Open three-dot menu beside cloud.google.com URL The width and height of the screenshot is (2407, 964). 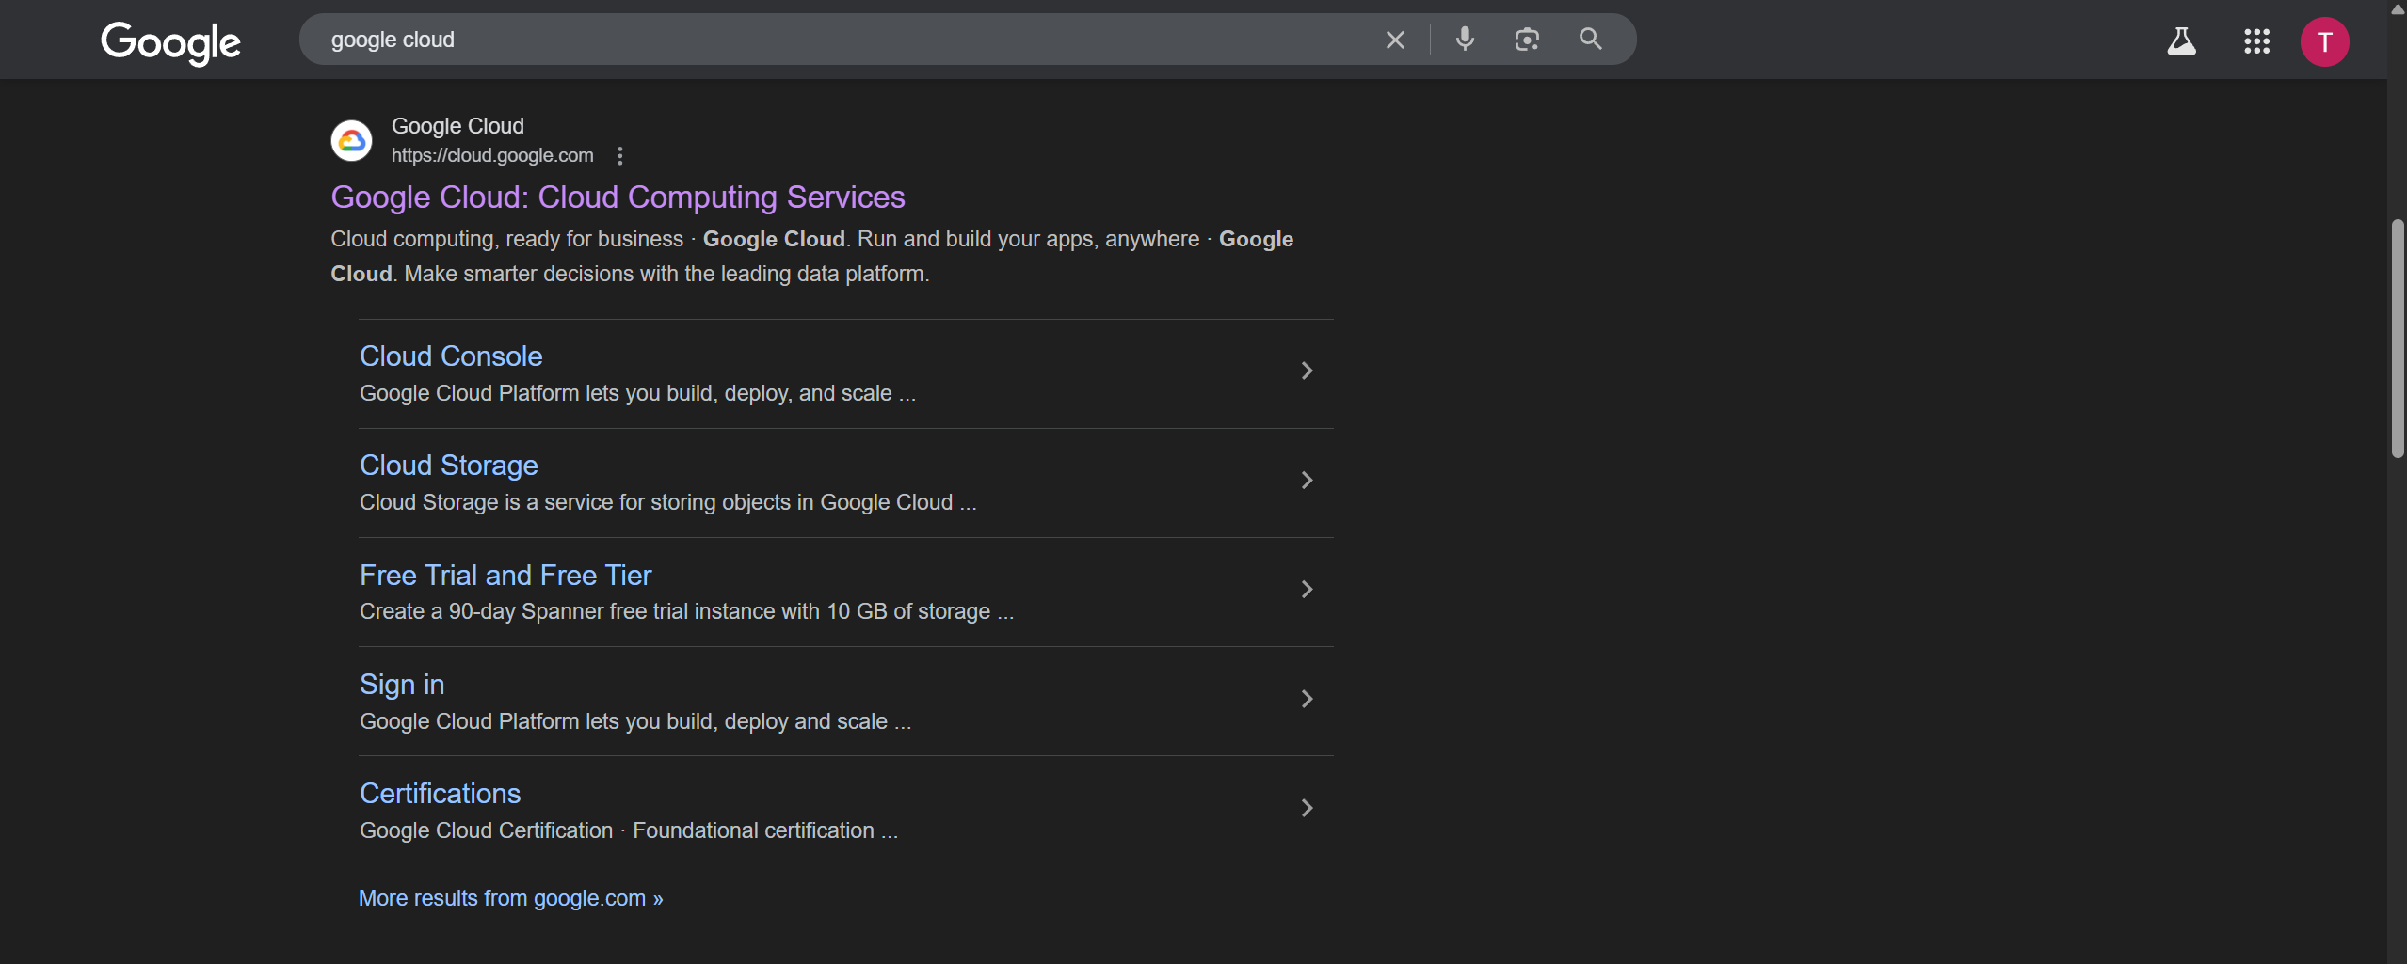(619, 156)
